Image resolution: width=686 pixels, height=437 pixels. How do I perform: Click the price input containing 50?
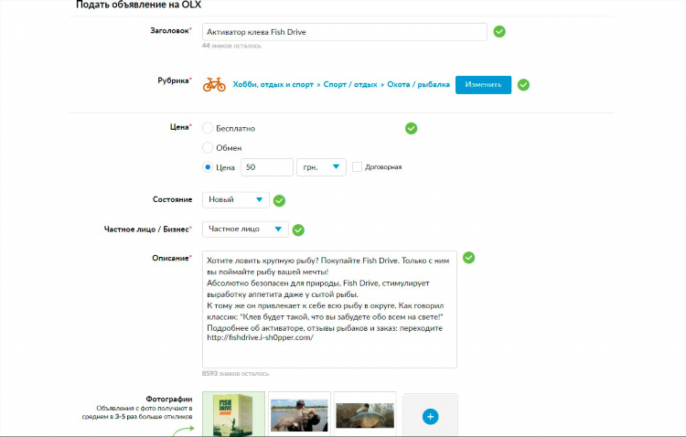click(267, 167)
